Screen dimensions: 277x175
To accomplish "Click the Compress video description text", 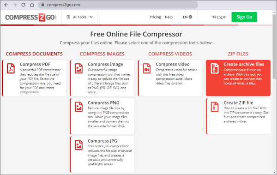I will (176, 77).
